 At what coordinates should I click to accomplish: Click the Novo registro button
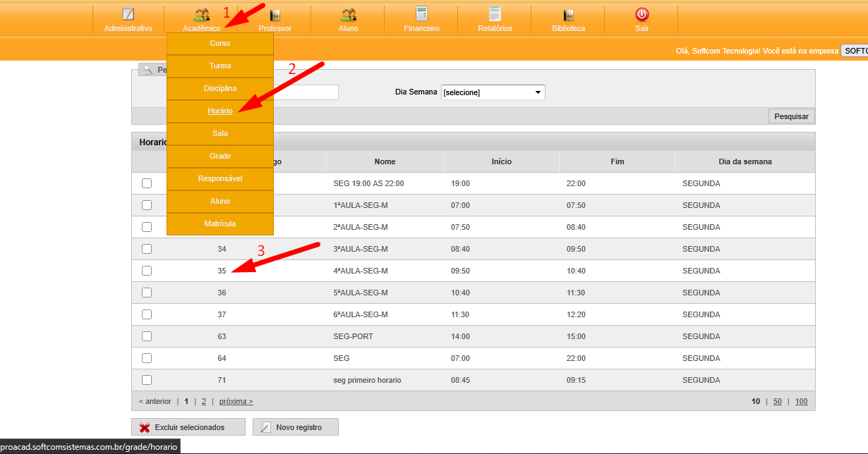[x=296, y=427]
